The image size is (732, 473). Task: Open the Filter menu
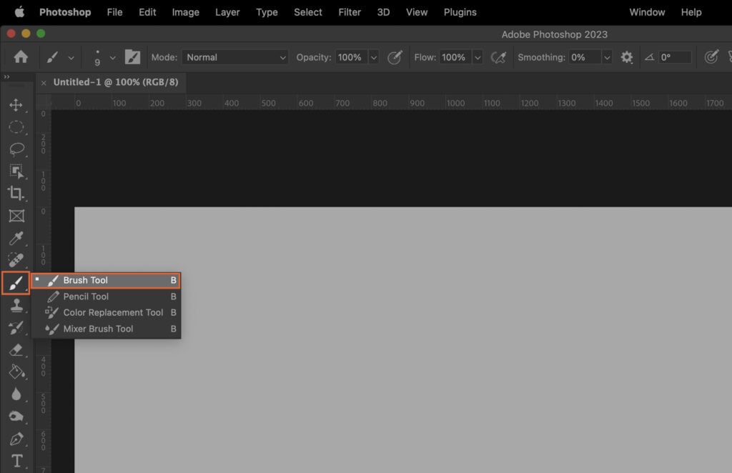350,12
